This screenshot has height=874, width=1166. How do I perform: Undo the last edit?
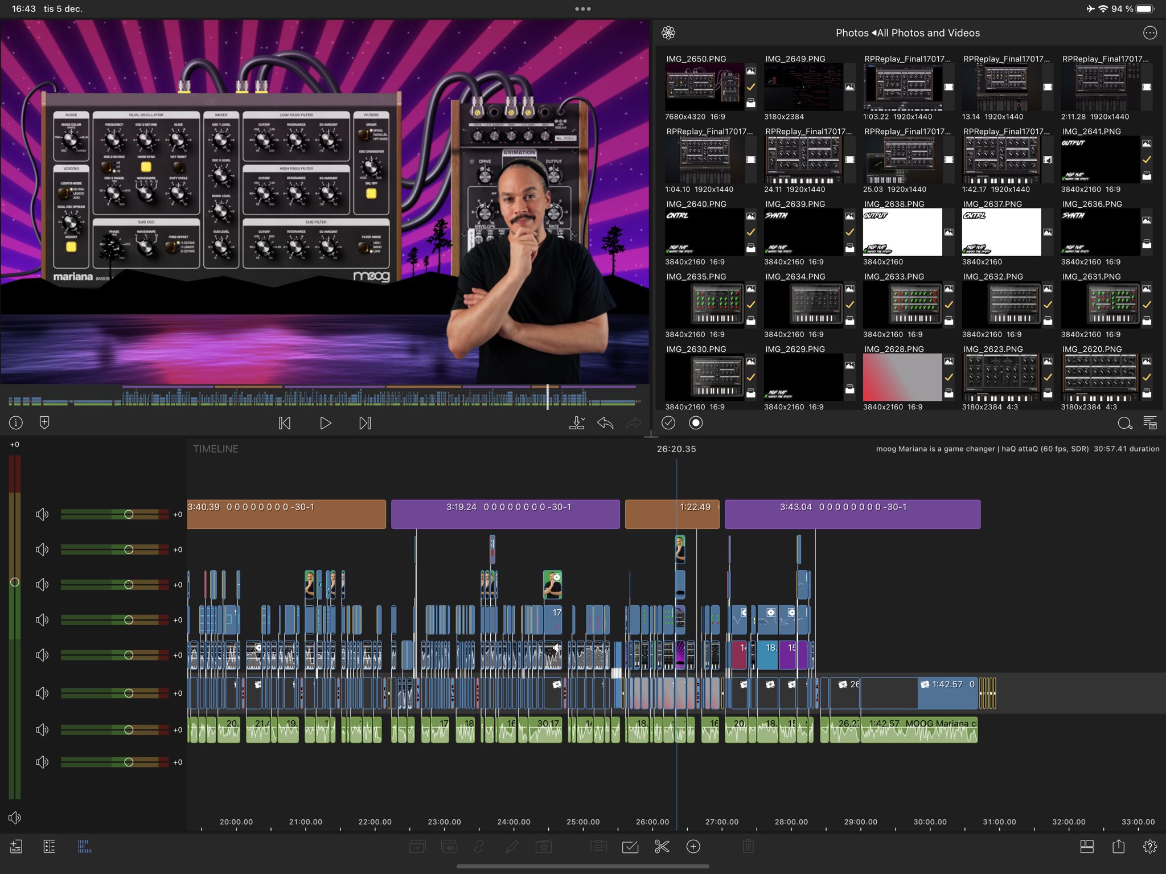pyautogui.click(x=605, y=422)
